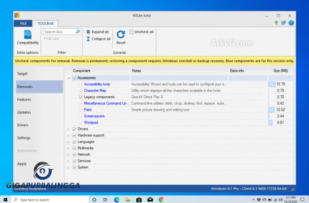The height and width of the screenshot is (203, 309).
Task: Click the battery tray icon
Action: [270, 200]
